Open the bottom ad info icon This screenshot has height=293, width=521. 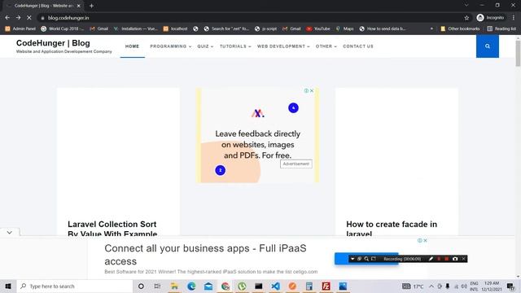tap(420, 241)
